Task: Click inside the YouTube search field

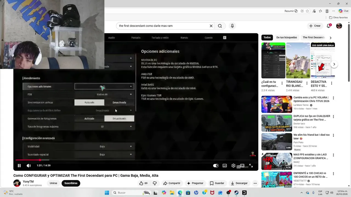Action: tap(163, 26)
